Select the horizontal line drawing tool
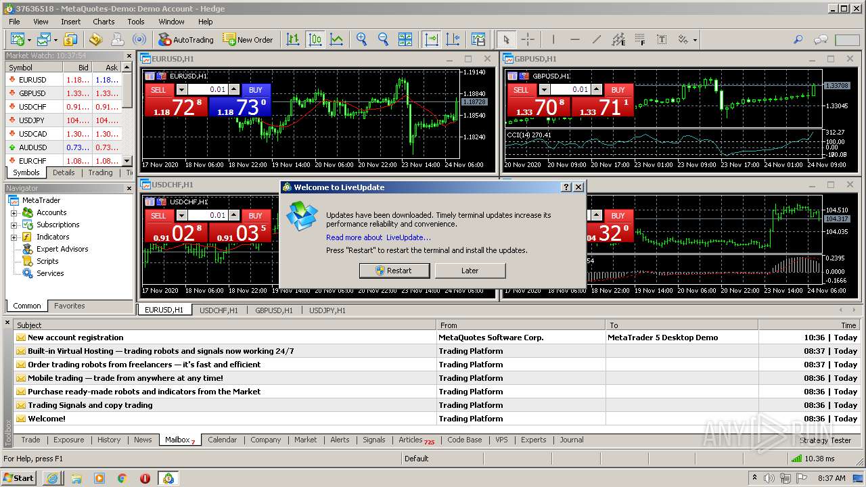Screen dimensions: 866x487 [575, 39]
